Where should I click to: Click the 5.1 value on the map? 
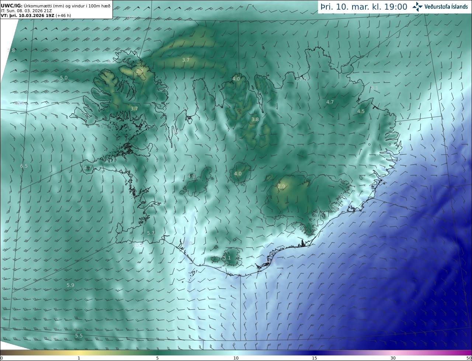[x=227, y=258]
